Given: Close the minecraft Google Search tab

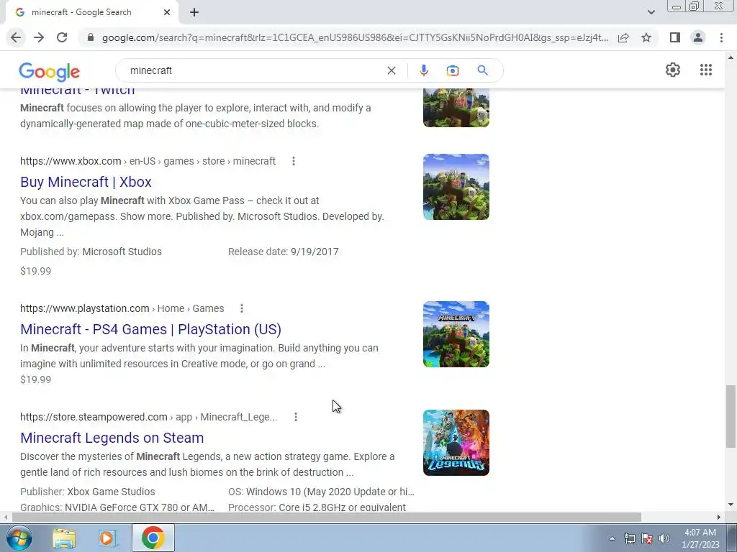Looking at the screenshot, I should (x=167, y=13).
